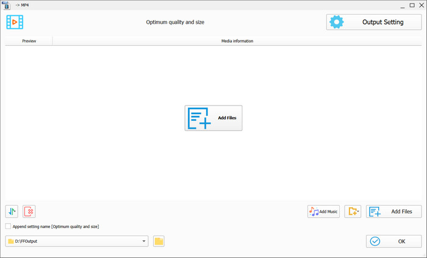Click the yellow browse folder icon
The image size is (427, 258).
point(159,241)
